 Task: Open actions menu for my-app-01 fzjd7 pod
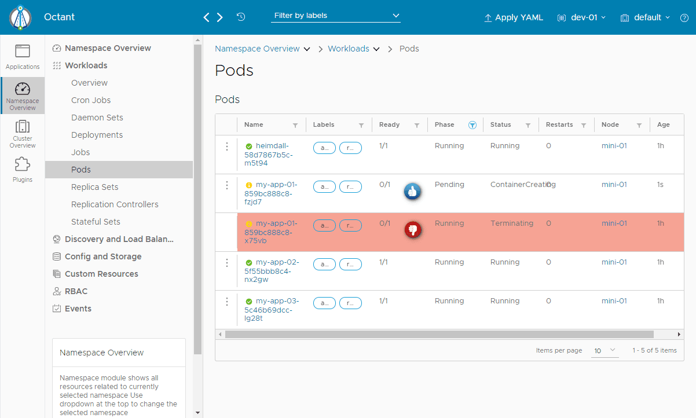227,186
